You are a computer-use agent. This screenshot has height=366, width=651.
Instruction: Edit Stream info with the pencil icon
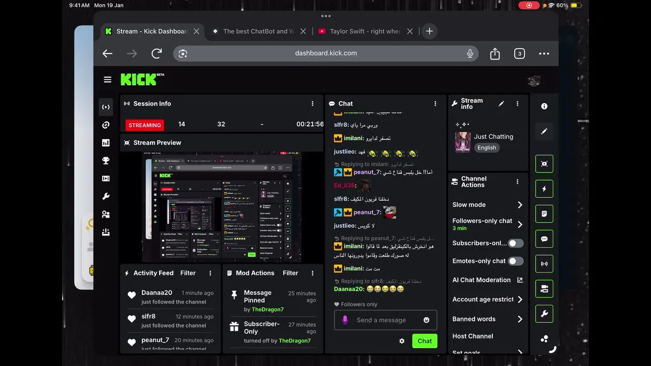tap(501, 104)
